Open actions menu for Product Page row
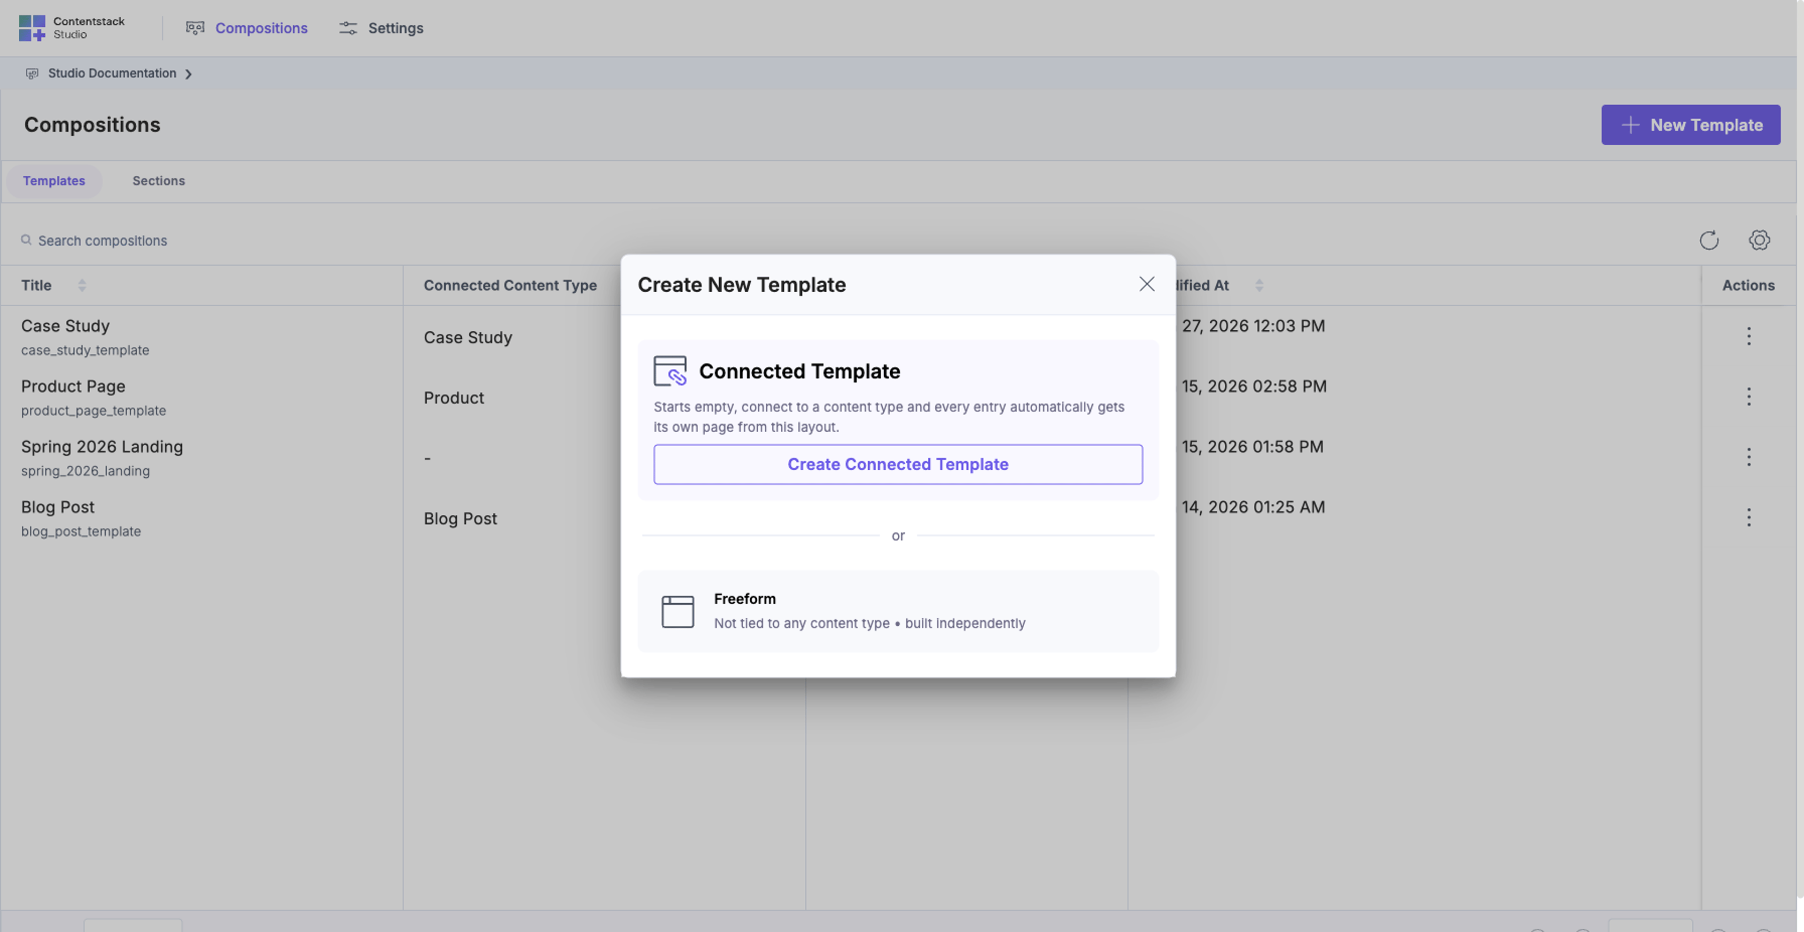The width and height of the screenshot is (1804, 932). coord(1749,396)
